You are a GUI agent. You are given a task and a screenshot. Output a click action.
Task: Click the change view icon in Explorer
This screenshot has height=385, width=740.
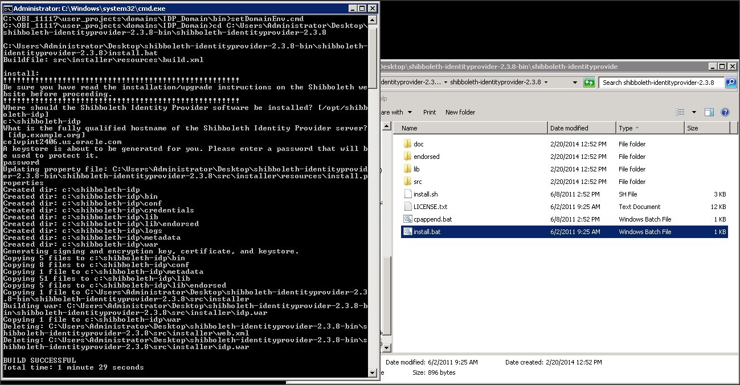coord(680,112)
